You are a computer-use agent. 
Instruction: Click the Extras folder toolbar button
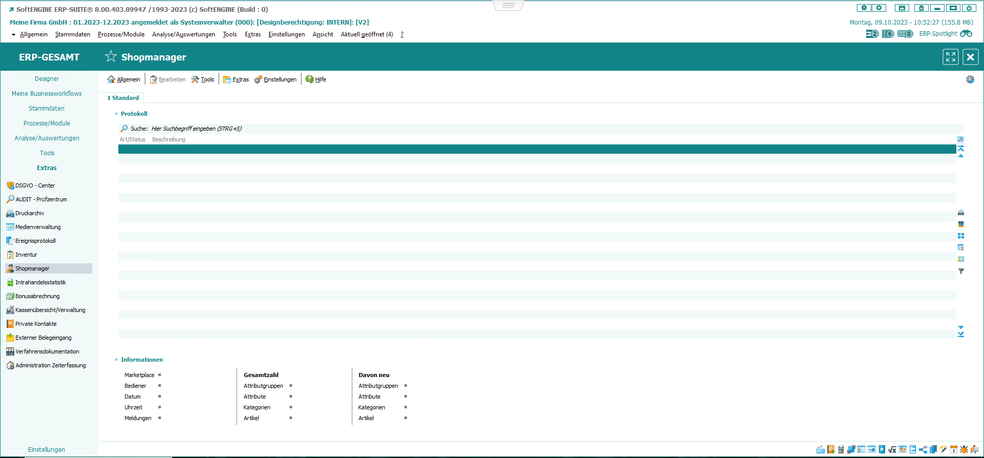236,79
